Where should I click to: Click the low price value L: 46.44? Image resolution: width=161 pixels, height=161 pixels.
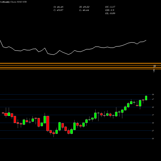click(84, 10)
